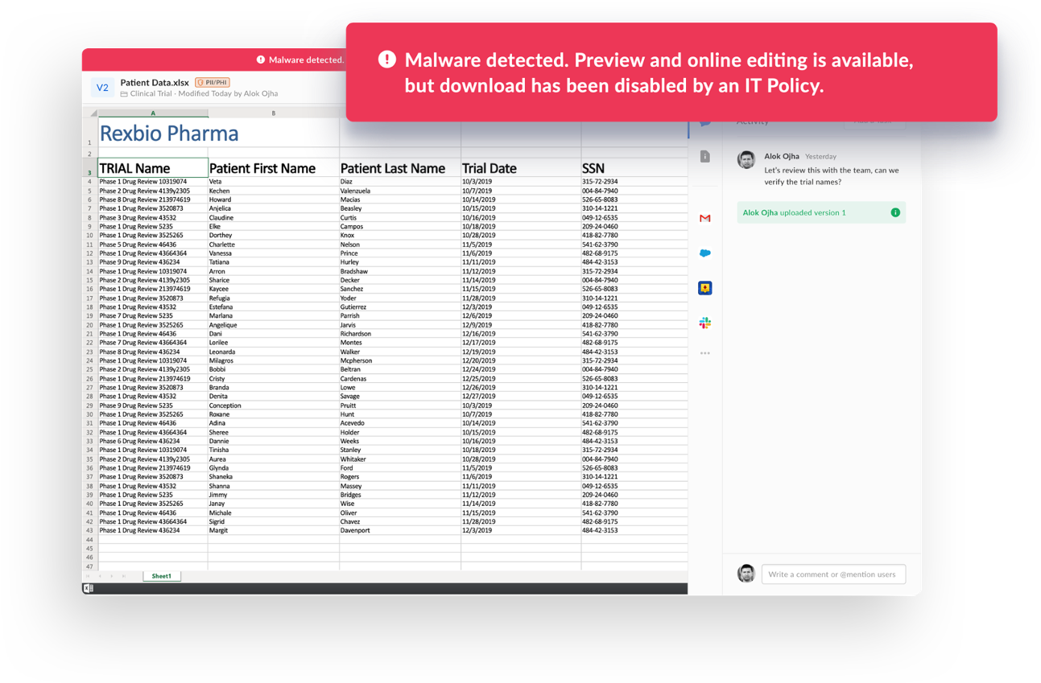The height and width of the screenshot is (683, 1041).
Task: Click Alok Ojha's avatar beside the comment
Action: point(746,159)
